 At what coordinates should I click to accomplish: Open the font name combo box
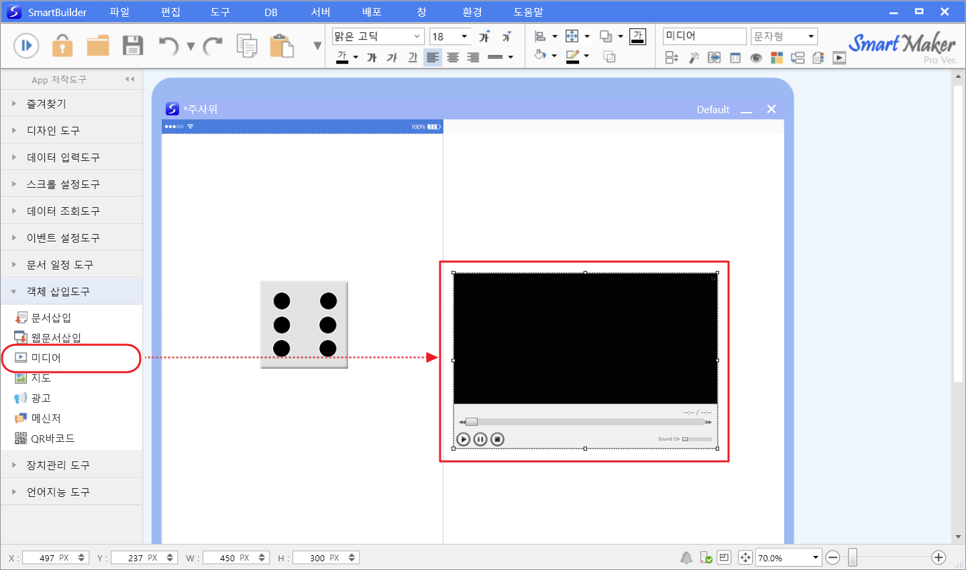tap(378, 36)
